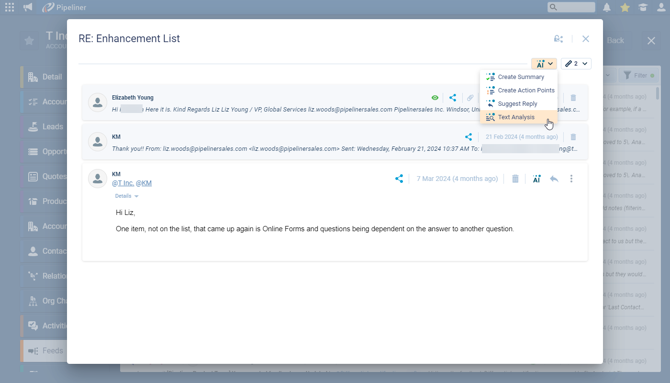Expand the attachments dropdown showing 2
This screenshot has height=383, width=670.
coord(576,64)
